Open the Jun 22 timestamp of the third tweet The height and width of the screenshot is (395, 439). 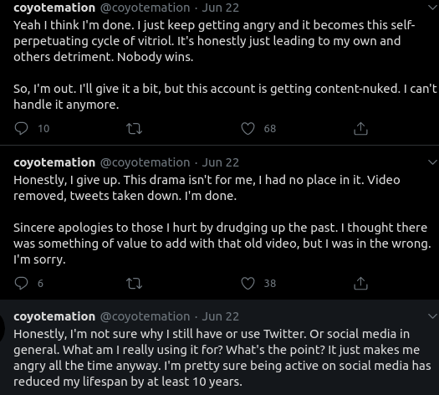click(x=221, y=316)
